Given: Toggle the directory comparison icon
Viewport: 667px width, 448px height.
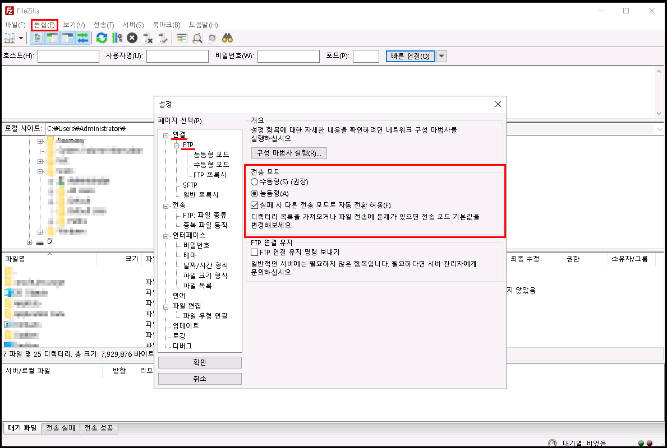Looking at the screenshot, I should 197,38.
